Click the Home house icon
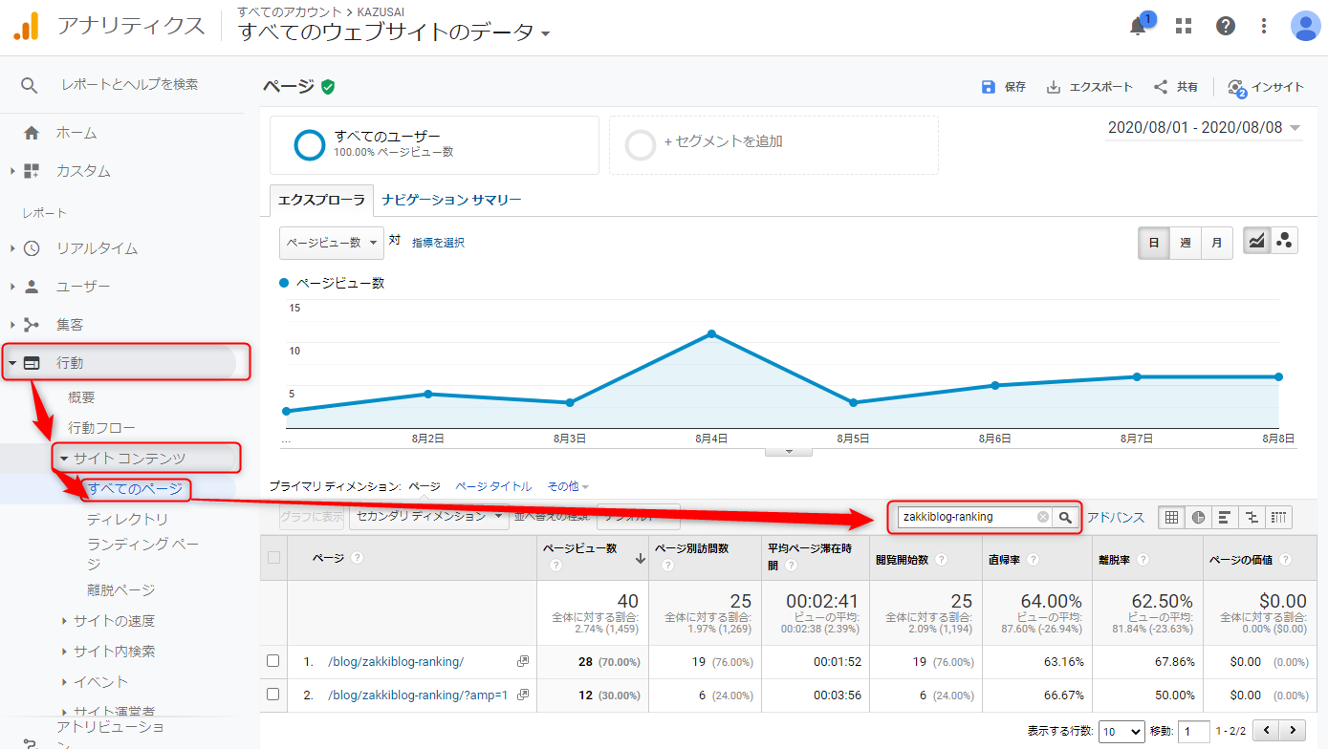The image size is (1328, 749). [x=32, y=133]
